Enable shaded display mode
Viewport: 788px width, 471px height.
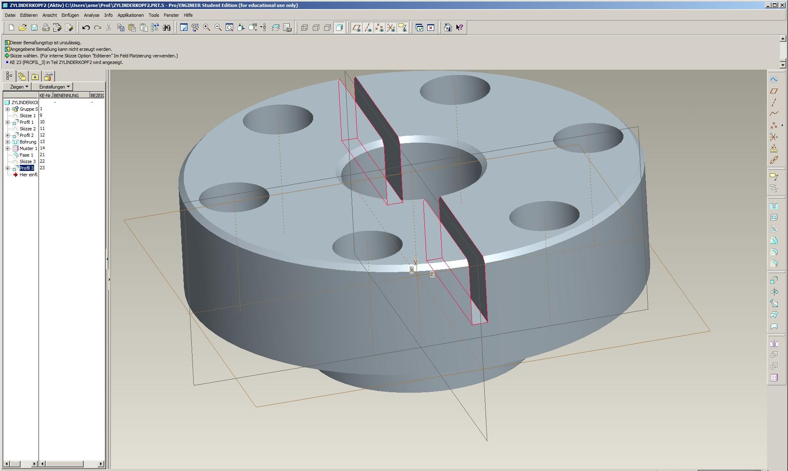pyautogui.click(x=339, y=27)
